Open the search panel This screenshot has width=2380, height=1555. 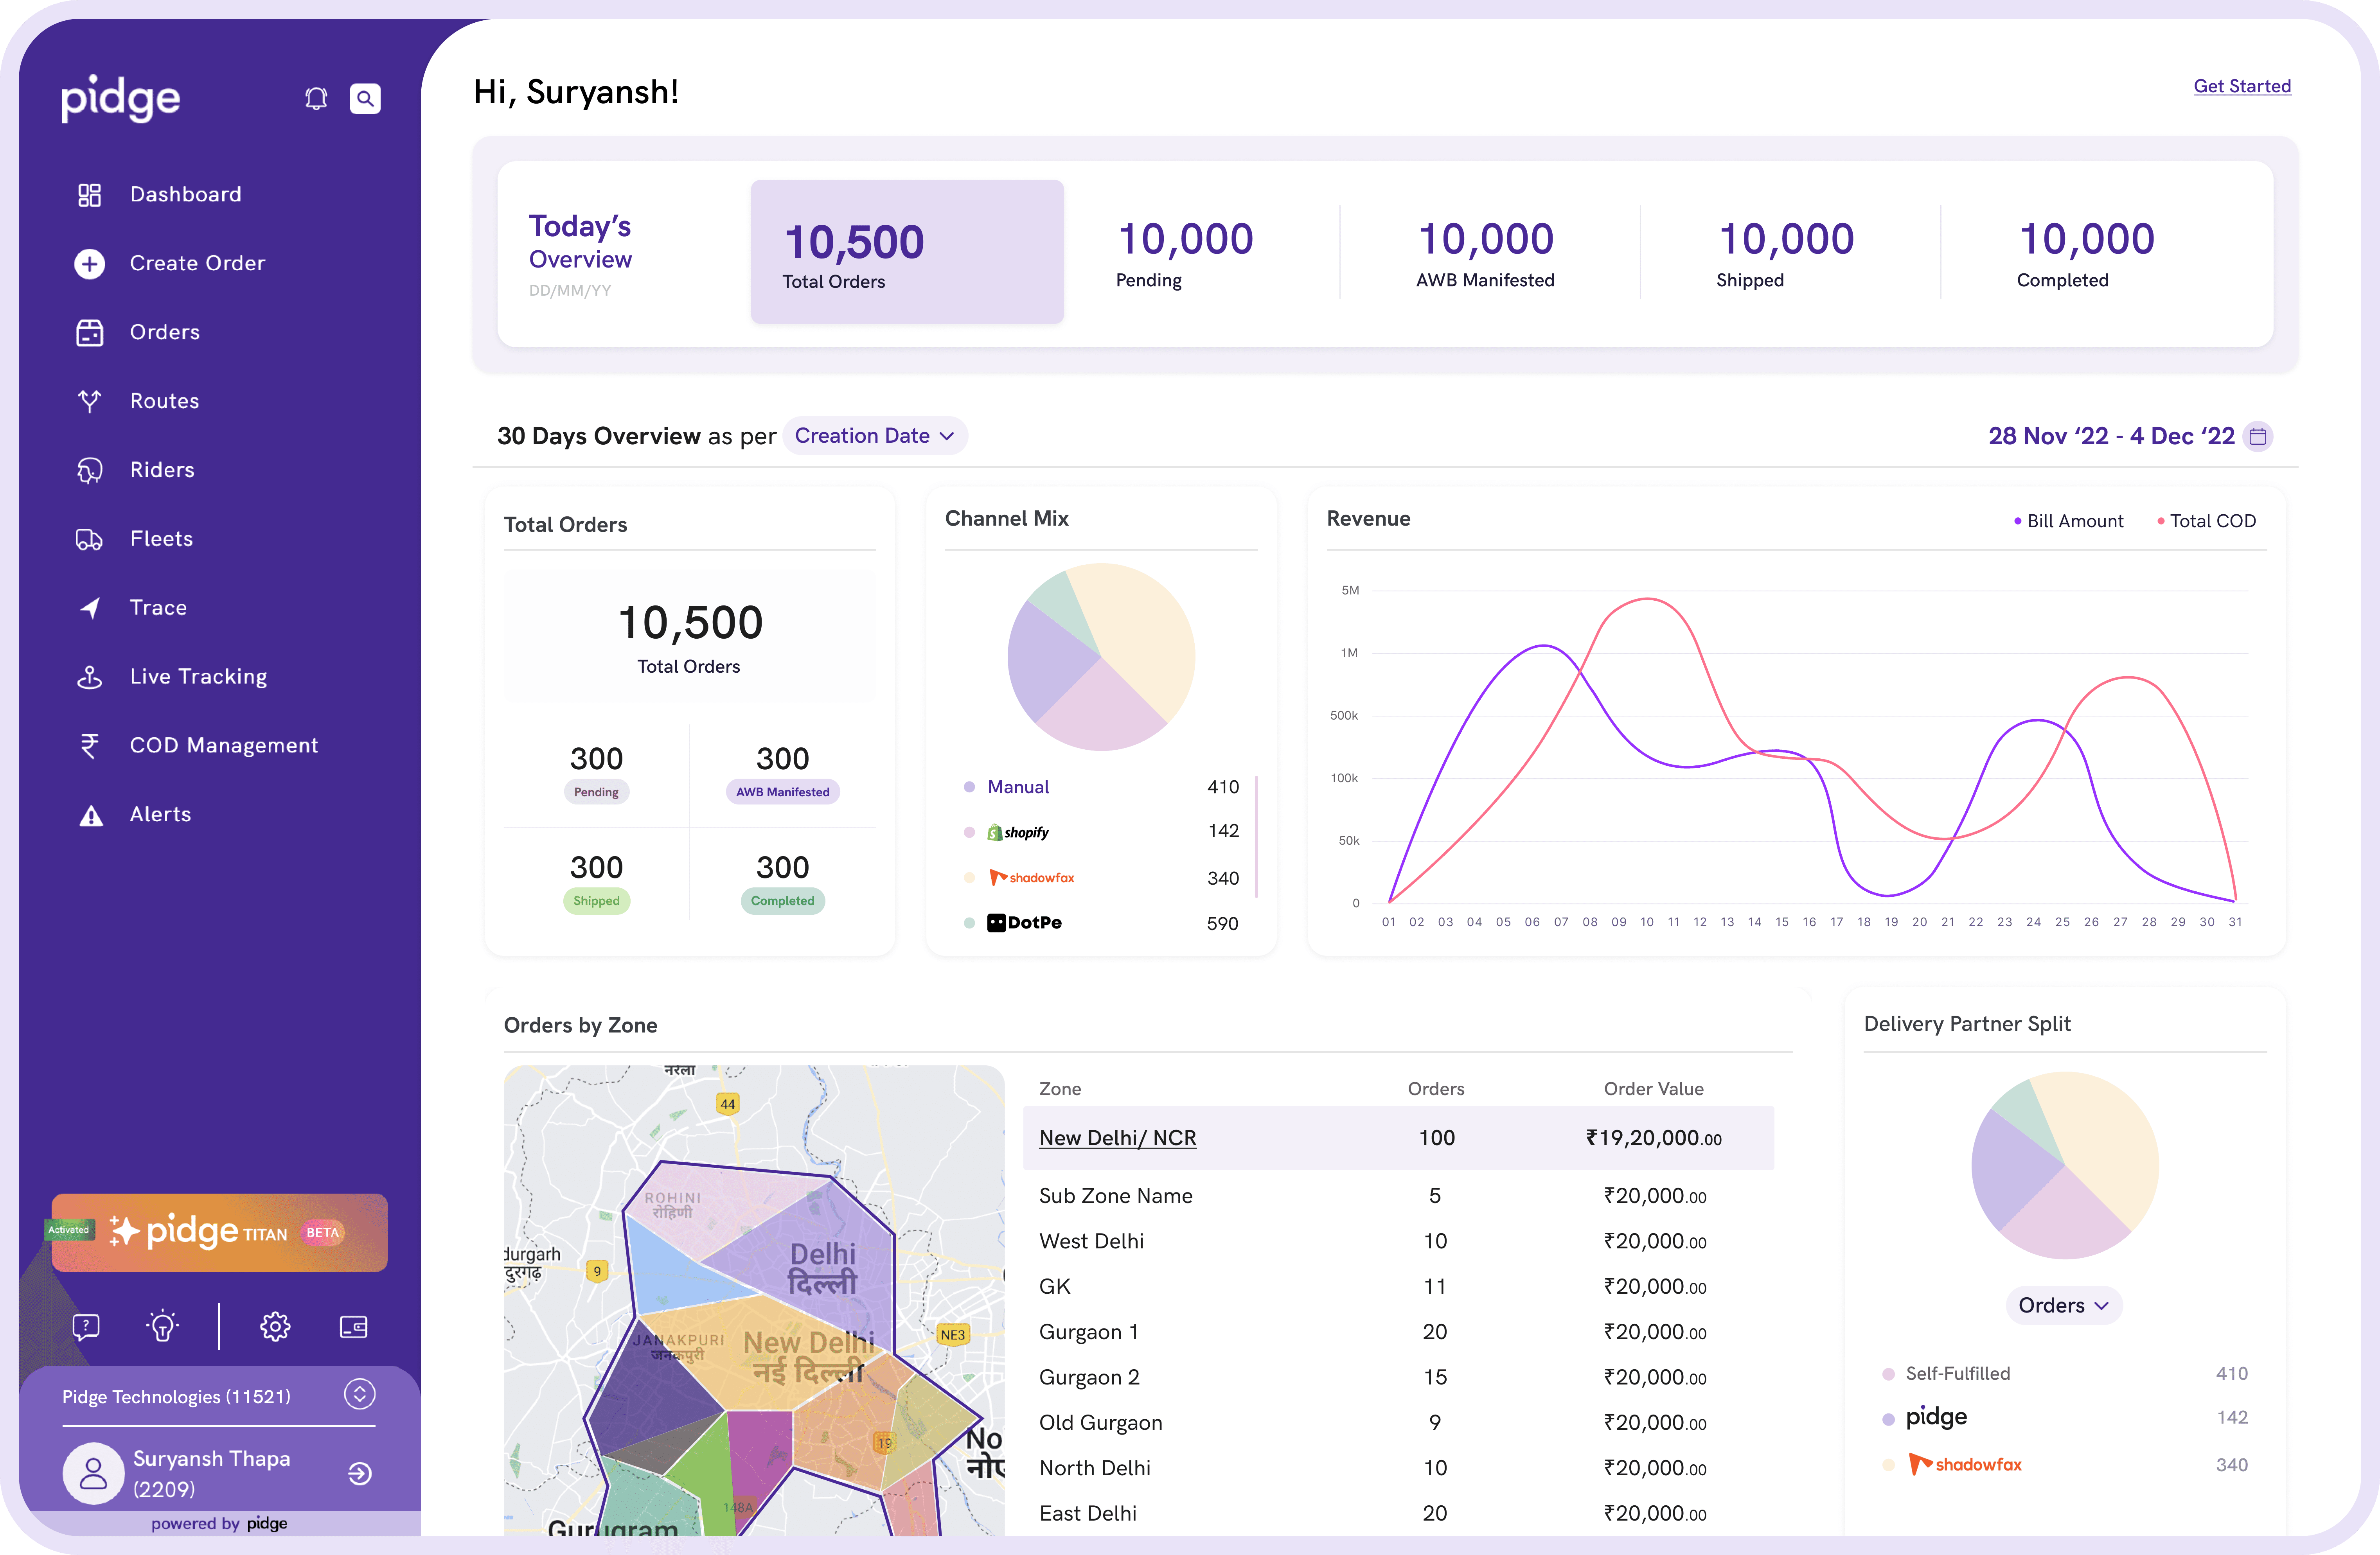365,98
